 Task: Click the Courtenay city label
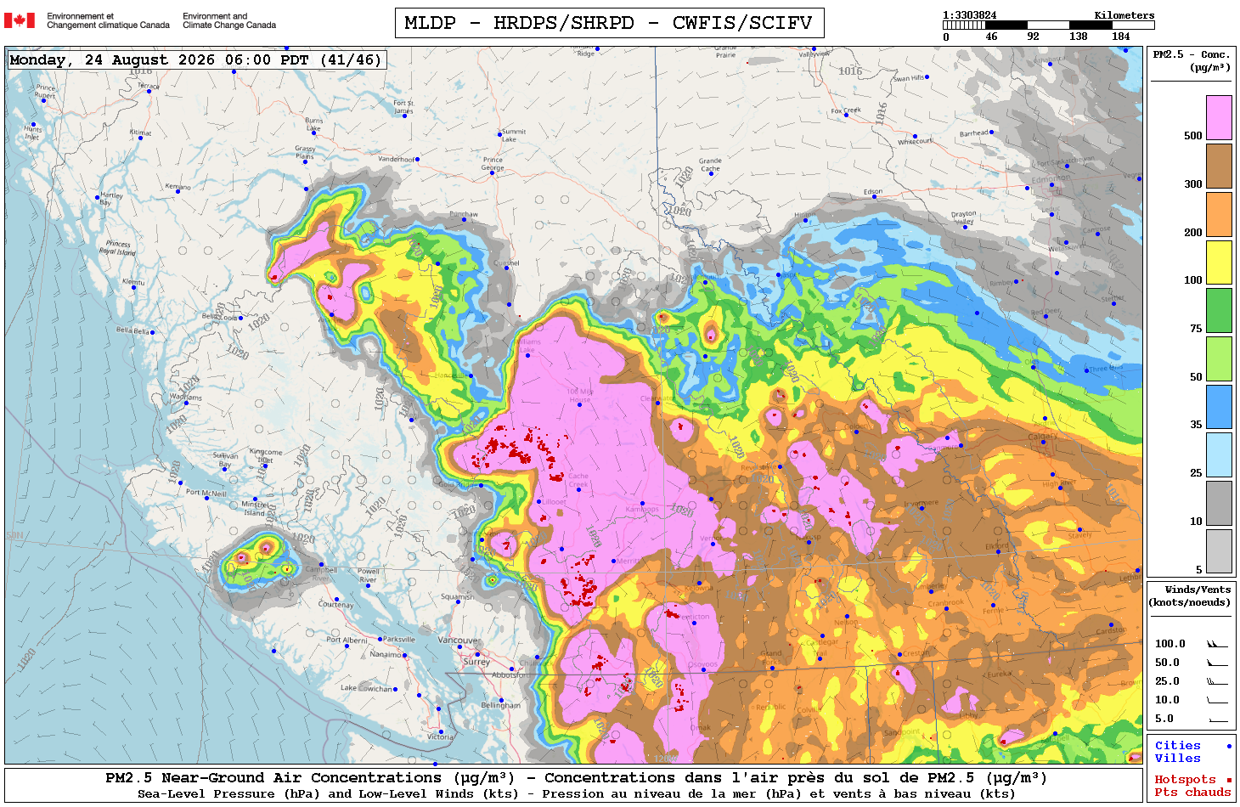coord(335,604)
